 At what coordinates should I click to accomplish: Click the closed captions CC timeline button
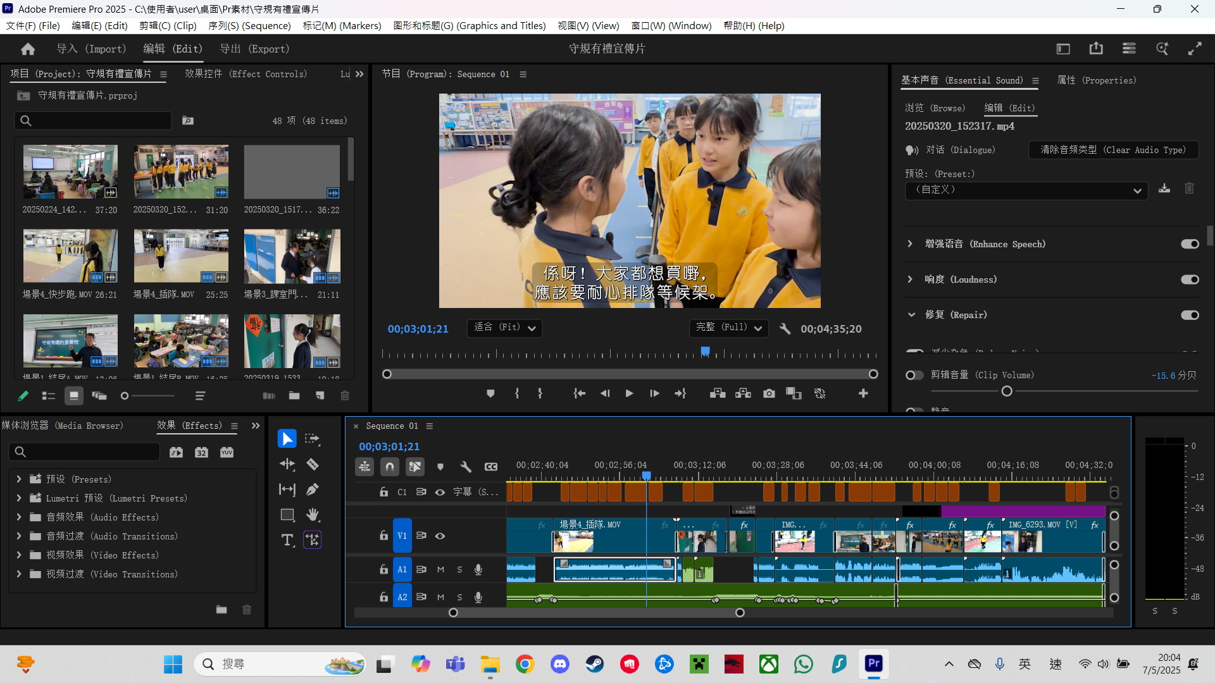point(491,467)
